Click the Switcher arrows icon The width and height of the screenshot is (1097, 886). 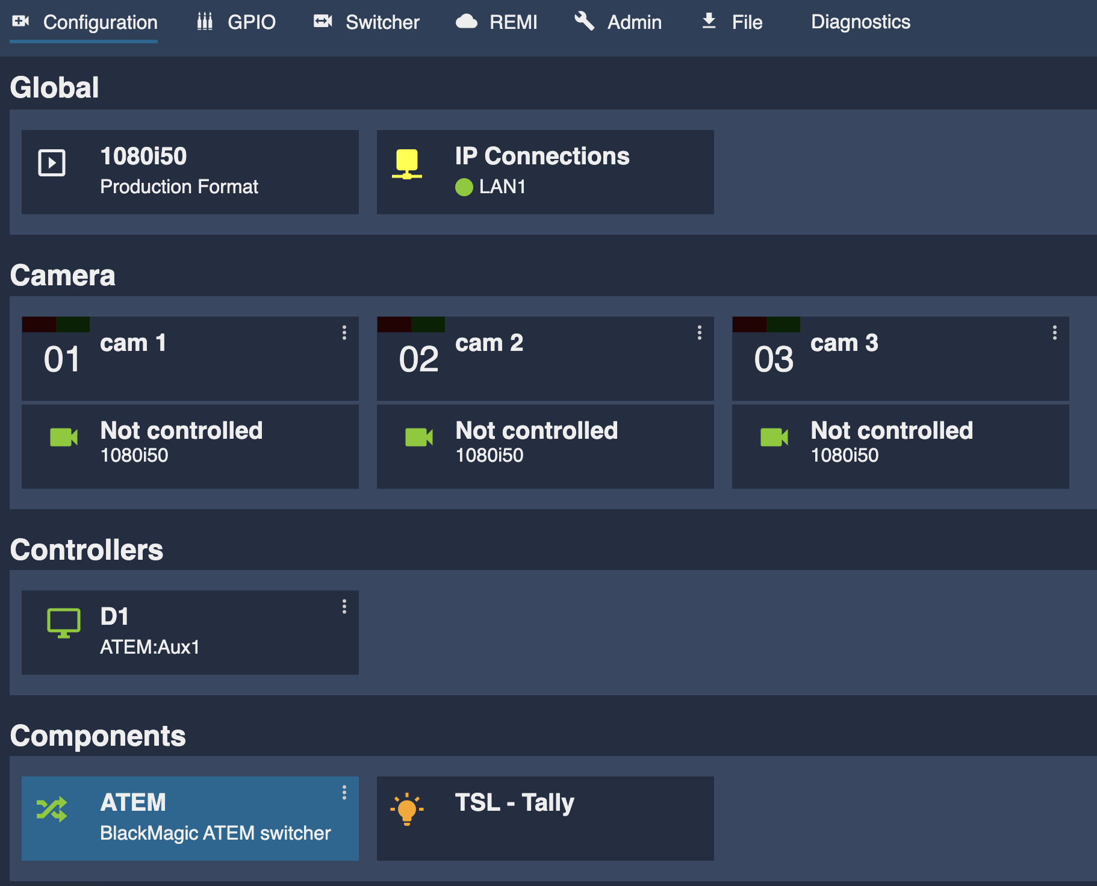(x=323, y=22)
